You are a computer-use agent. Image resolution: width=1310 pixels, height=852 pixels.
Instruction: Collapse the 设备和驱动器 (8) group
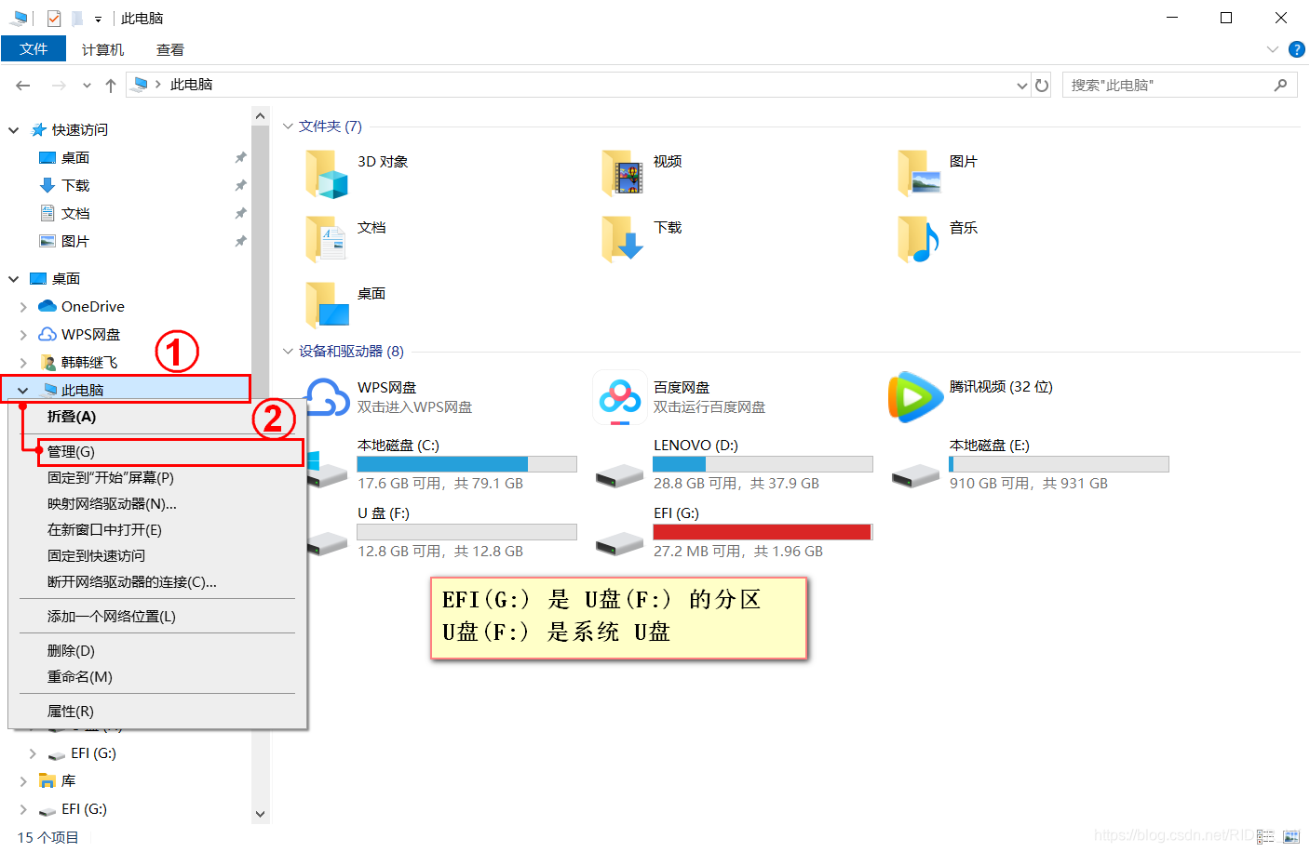click(288, 352)
